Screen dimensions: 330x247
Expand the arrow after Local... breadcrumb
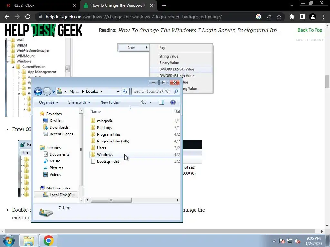point(101,91)
